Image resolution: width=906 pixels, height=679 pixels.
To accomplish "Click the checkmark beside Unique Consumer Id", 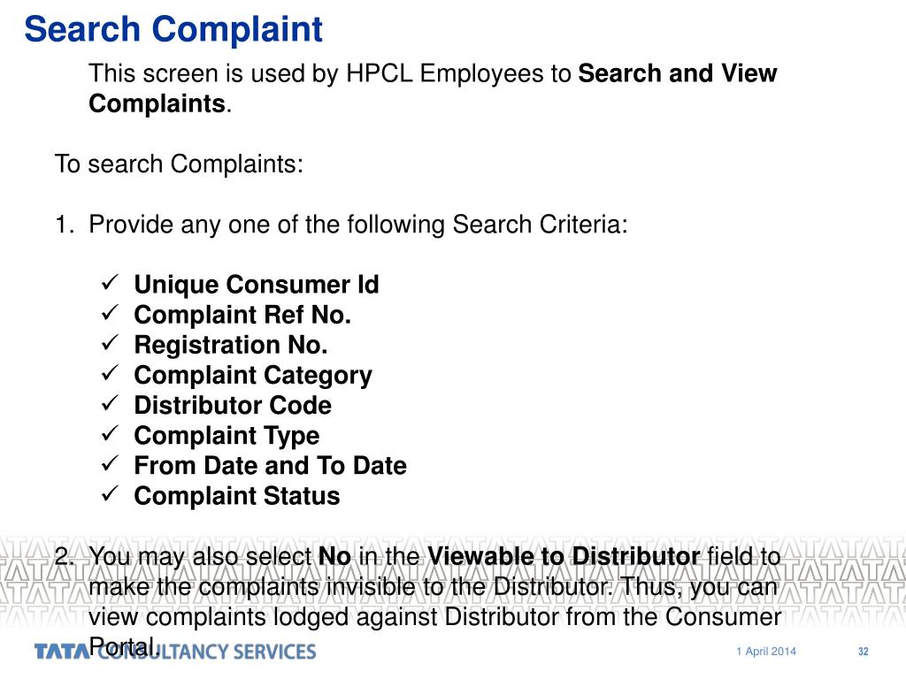I will [110, 284].
